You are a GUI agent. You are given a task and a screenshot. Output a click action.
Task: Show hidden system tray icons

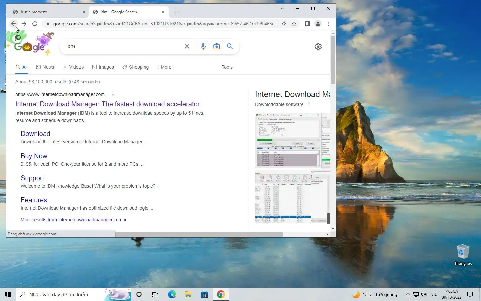tap(408, 294)
